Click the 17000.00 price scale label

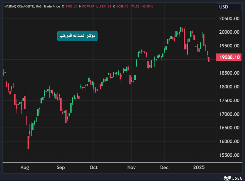tap(229, 114)
